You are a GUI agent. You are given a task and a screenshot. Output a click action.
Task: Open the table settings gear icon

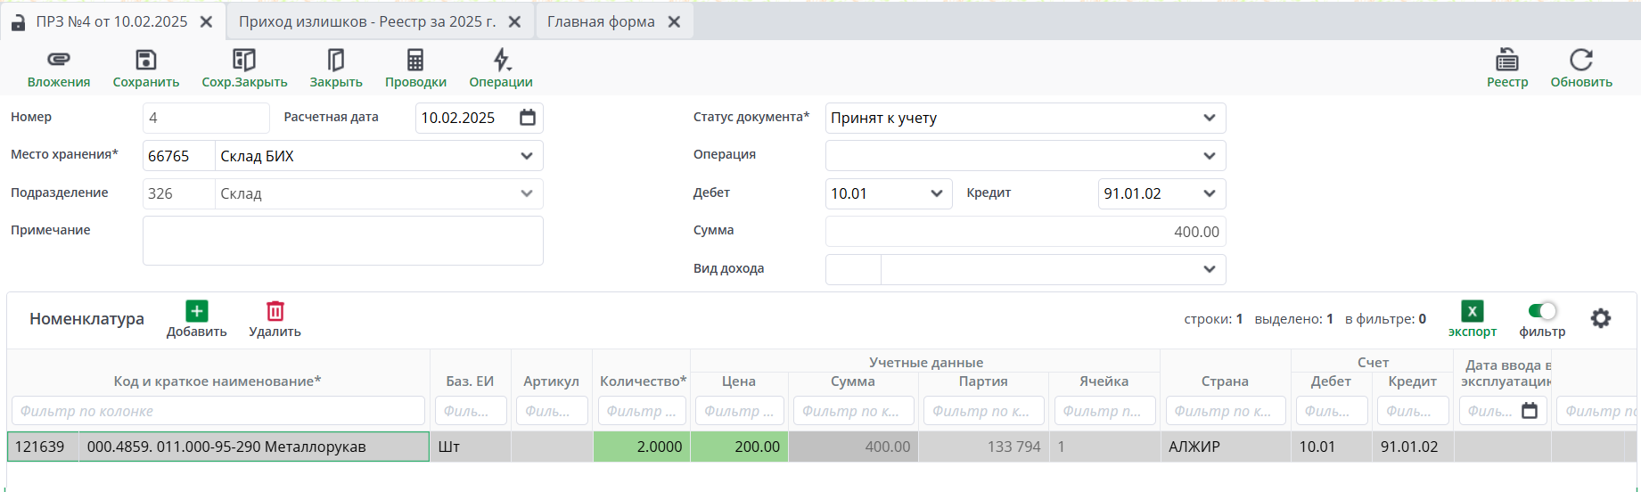(x=1600, y=318)
